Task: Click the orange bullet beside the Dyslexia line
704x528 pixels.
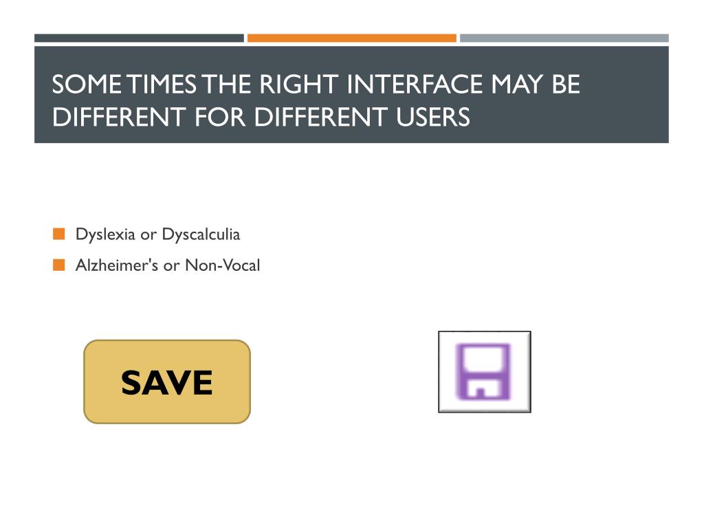Action: 59,234
